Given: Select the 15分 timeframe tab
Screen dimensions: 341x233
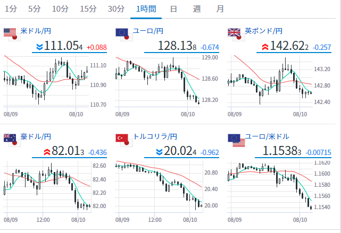Looking at the screenshot, I should 88,9.
